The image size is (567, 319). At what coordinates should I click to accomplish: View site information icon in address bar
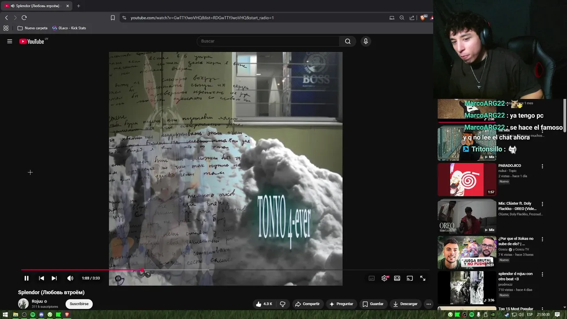pos(124,18)
